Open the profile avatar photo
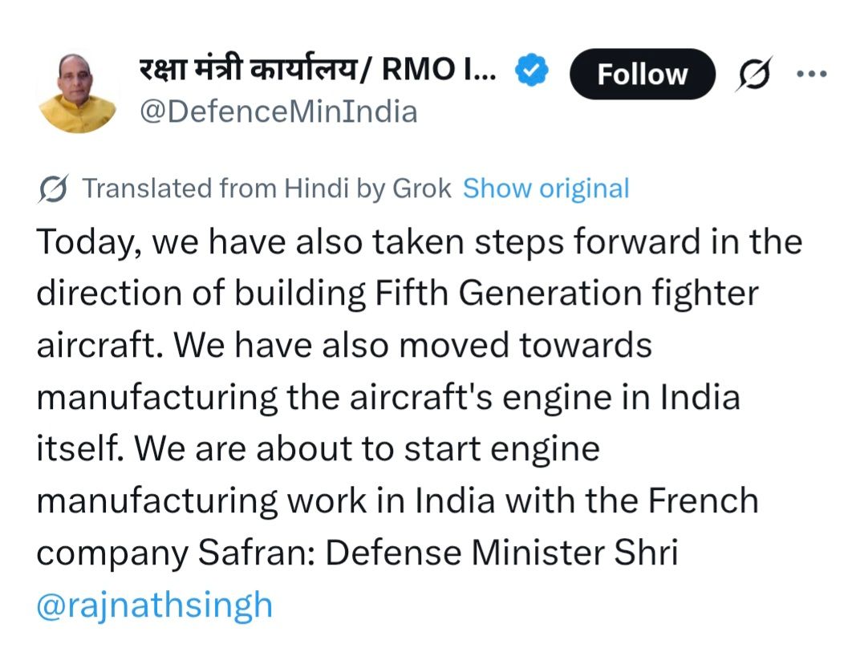860x660 pixels. [x=78, y=93]
